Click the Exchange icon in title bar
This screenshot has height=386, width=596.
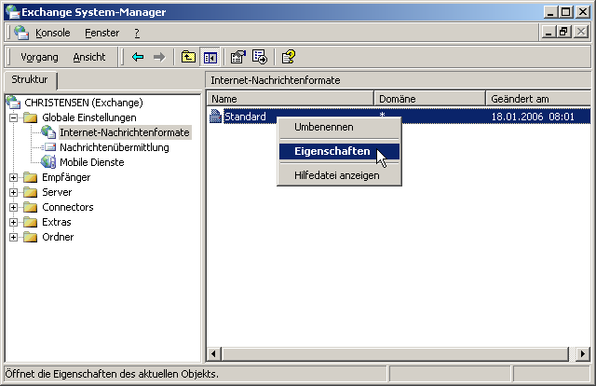pyautogui.click(x=12, y=12)
